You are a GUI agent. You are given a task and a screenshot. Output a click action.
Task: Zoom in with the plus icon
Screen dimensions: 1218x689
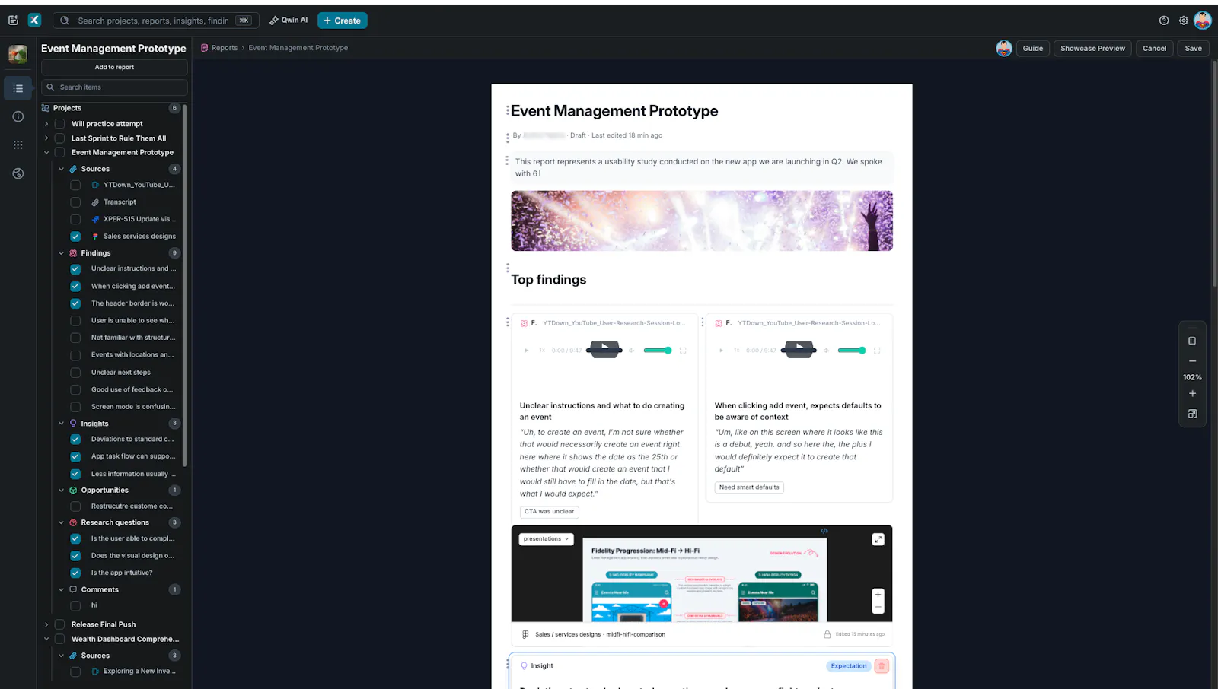(1193, 394)
